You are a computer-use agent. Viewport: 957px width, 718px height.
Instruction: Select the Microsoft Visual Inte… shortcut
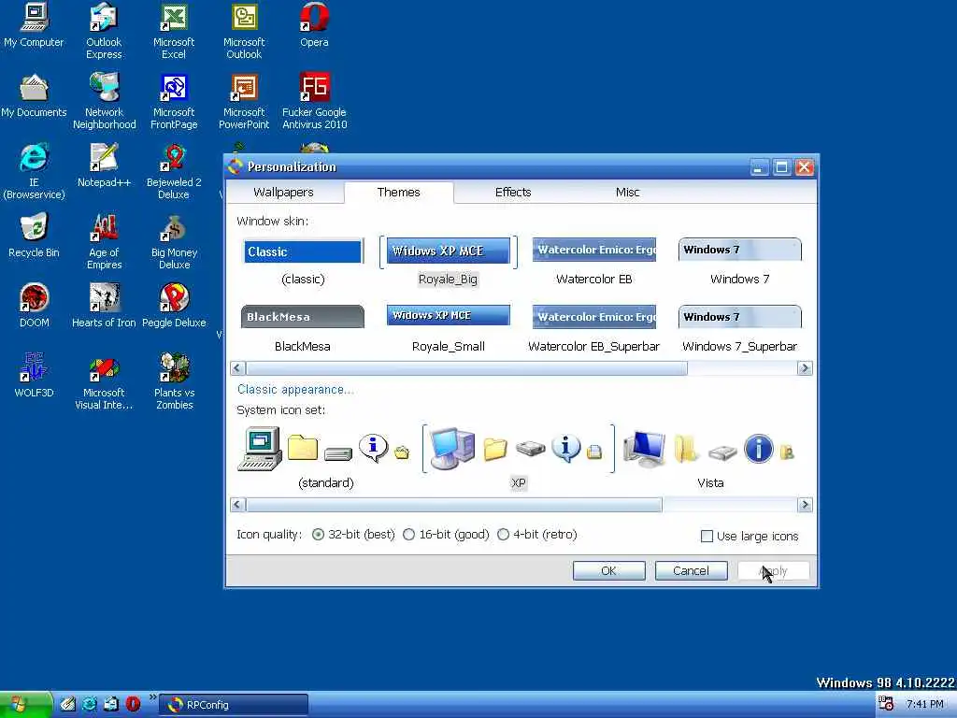(104, 381)
